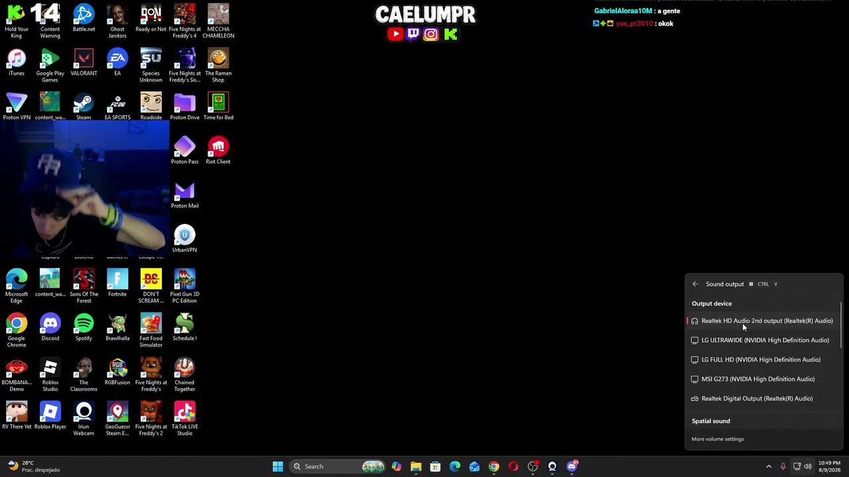Viewport: 849px width, 477px height.
Task: Open the taskbar clock and date
Action: pos(829,466)
